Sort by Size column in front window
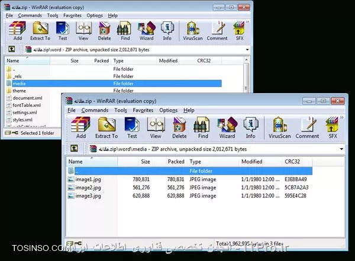The image size is (355, 261). click(134, 162)
